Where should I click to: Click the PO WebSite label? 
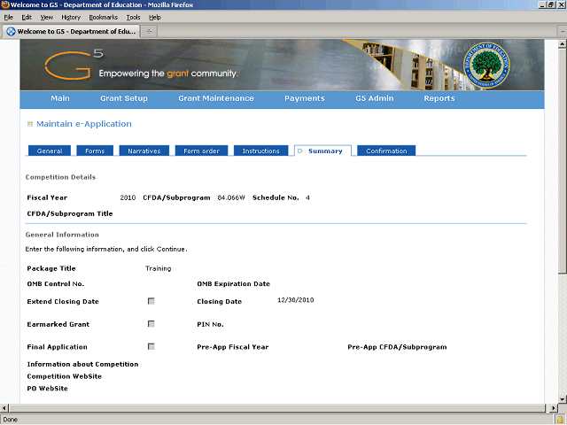(47, 389)
